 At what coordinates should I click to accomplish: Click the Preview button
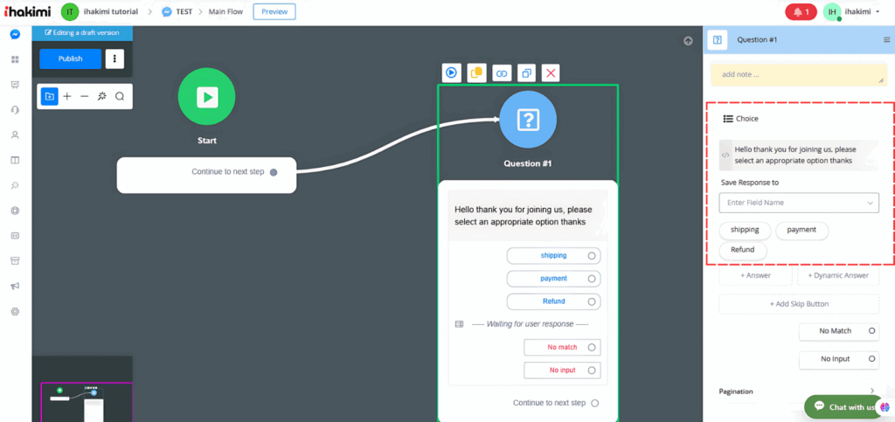pos(274,11)
